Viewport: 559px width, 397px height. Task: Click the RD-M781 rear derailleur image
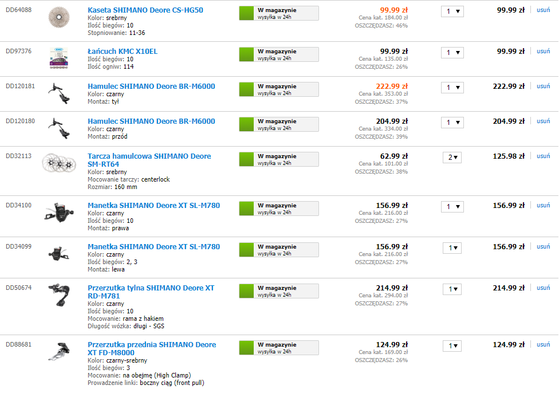coord(59,295)
